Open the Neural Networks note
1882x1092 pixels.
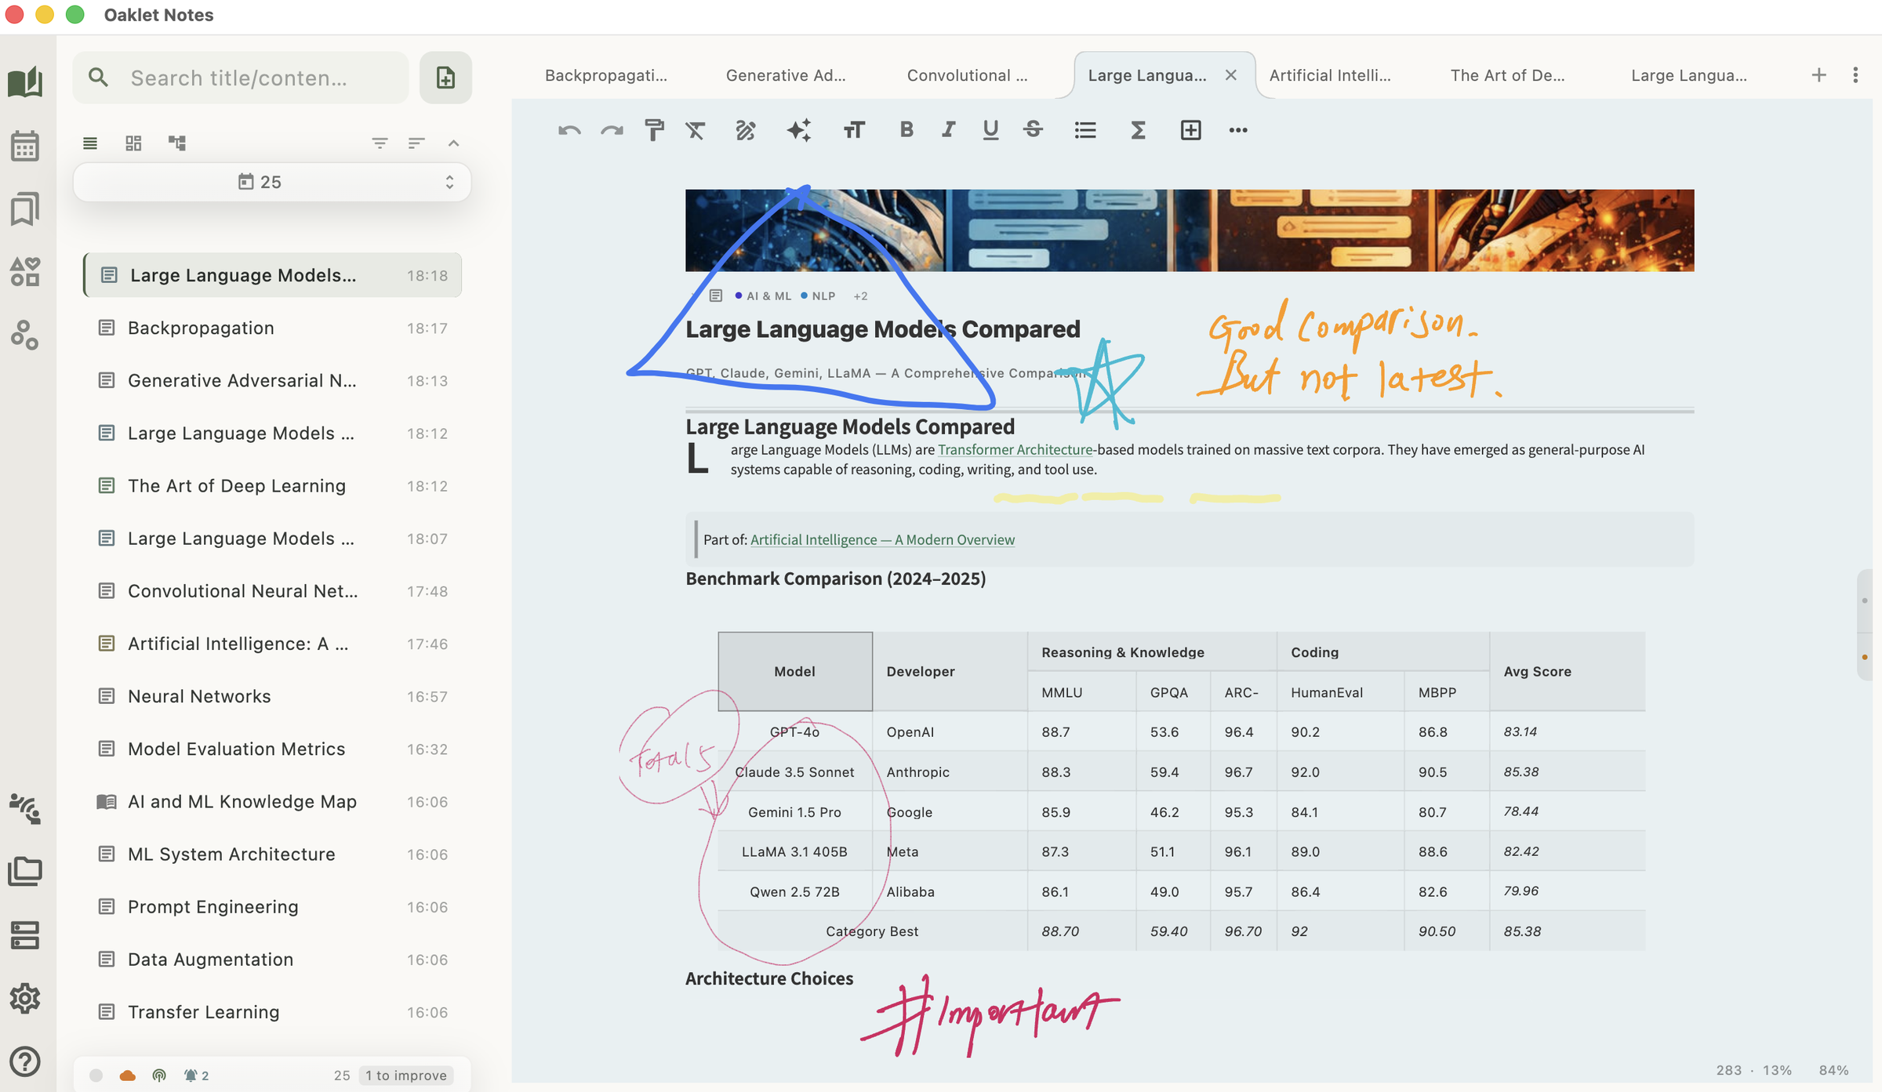click(x=273, y=696)
